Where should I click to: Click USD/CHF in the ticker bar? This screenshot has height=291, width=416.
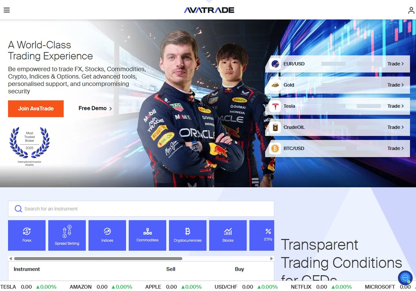pos(226,287)
